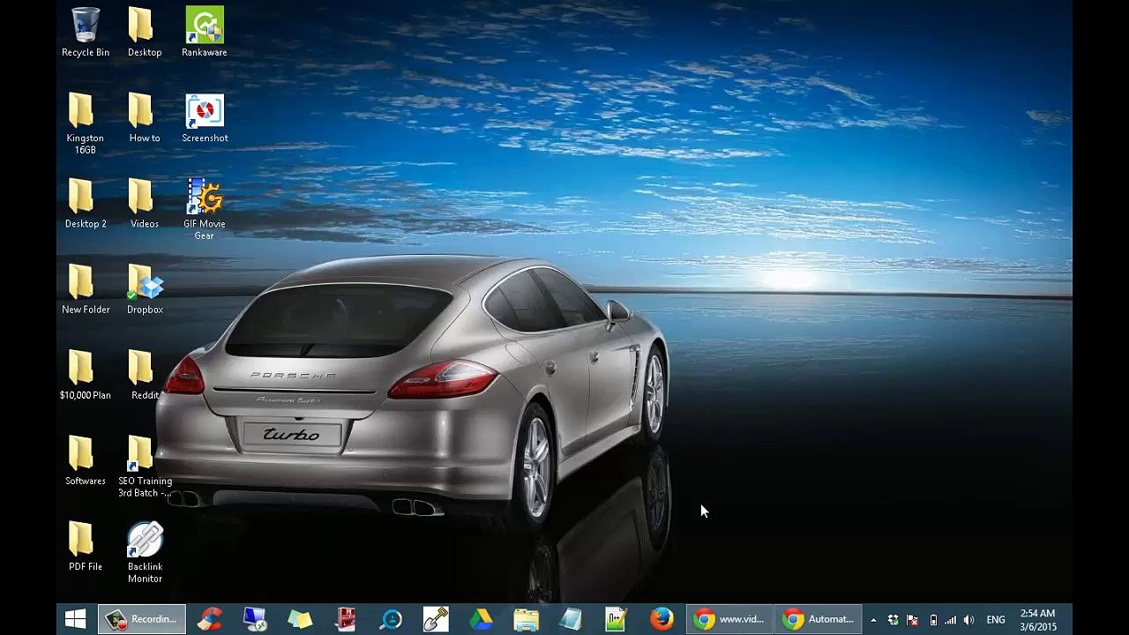Image resolution: width=1129 pixels, height=635 pixels.
Task: Select the How to folder
Action: pos(145,118)
